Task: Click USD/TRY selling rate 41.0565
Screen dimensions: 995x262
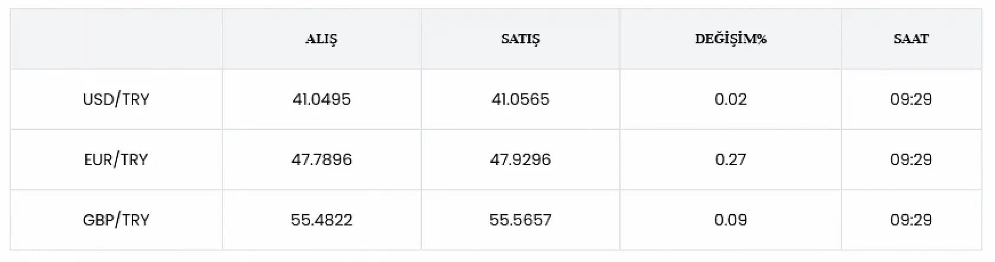Action: click(x=520, y=99)
